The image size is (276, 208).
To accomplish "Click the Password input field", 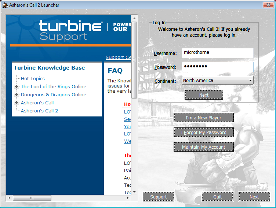I will coord(218,67).
